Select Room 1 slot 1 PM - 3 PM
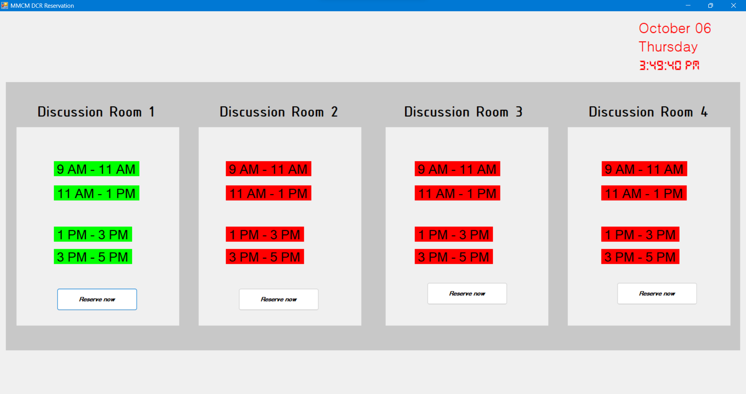 (x=93, y=234)
